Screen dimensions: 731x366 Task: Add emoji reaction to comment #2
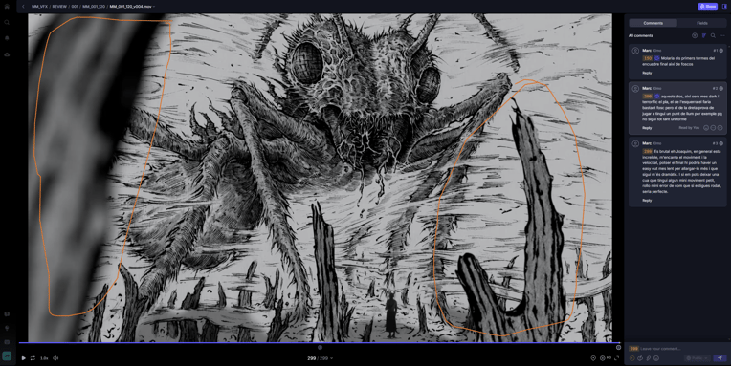pyautogui.click(x=706, y=128)
